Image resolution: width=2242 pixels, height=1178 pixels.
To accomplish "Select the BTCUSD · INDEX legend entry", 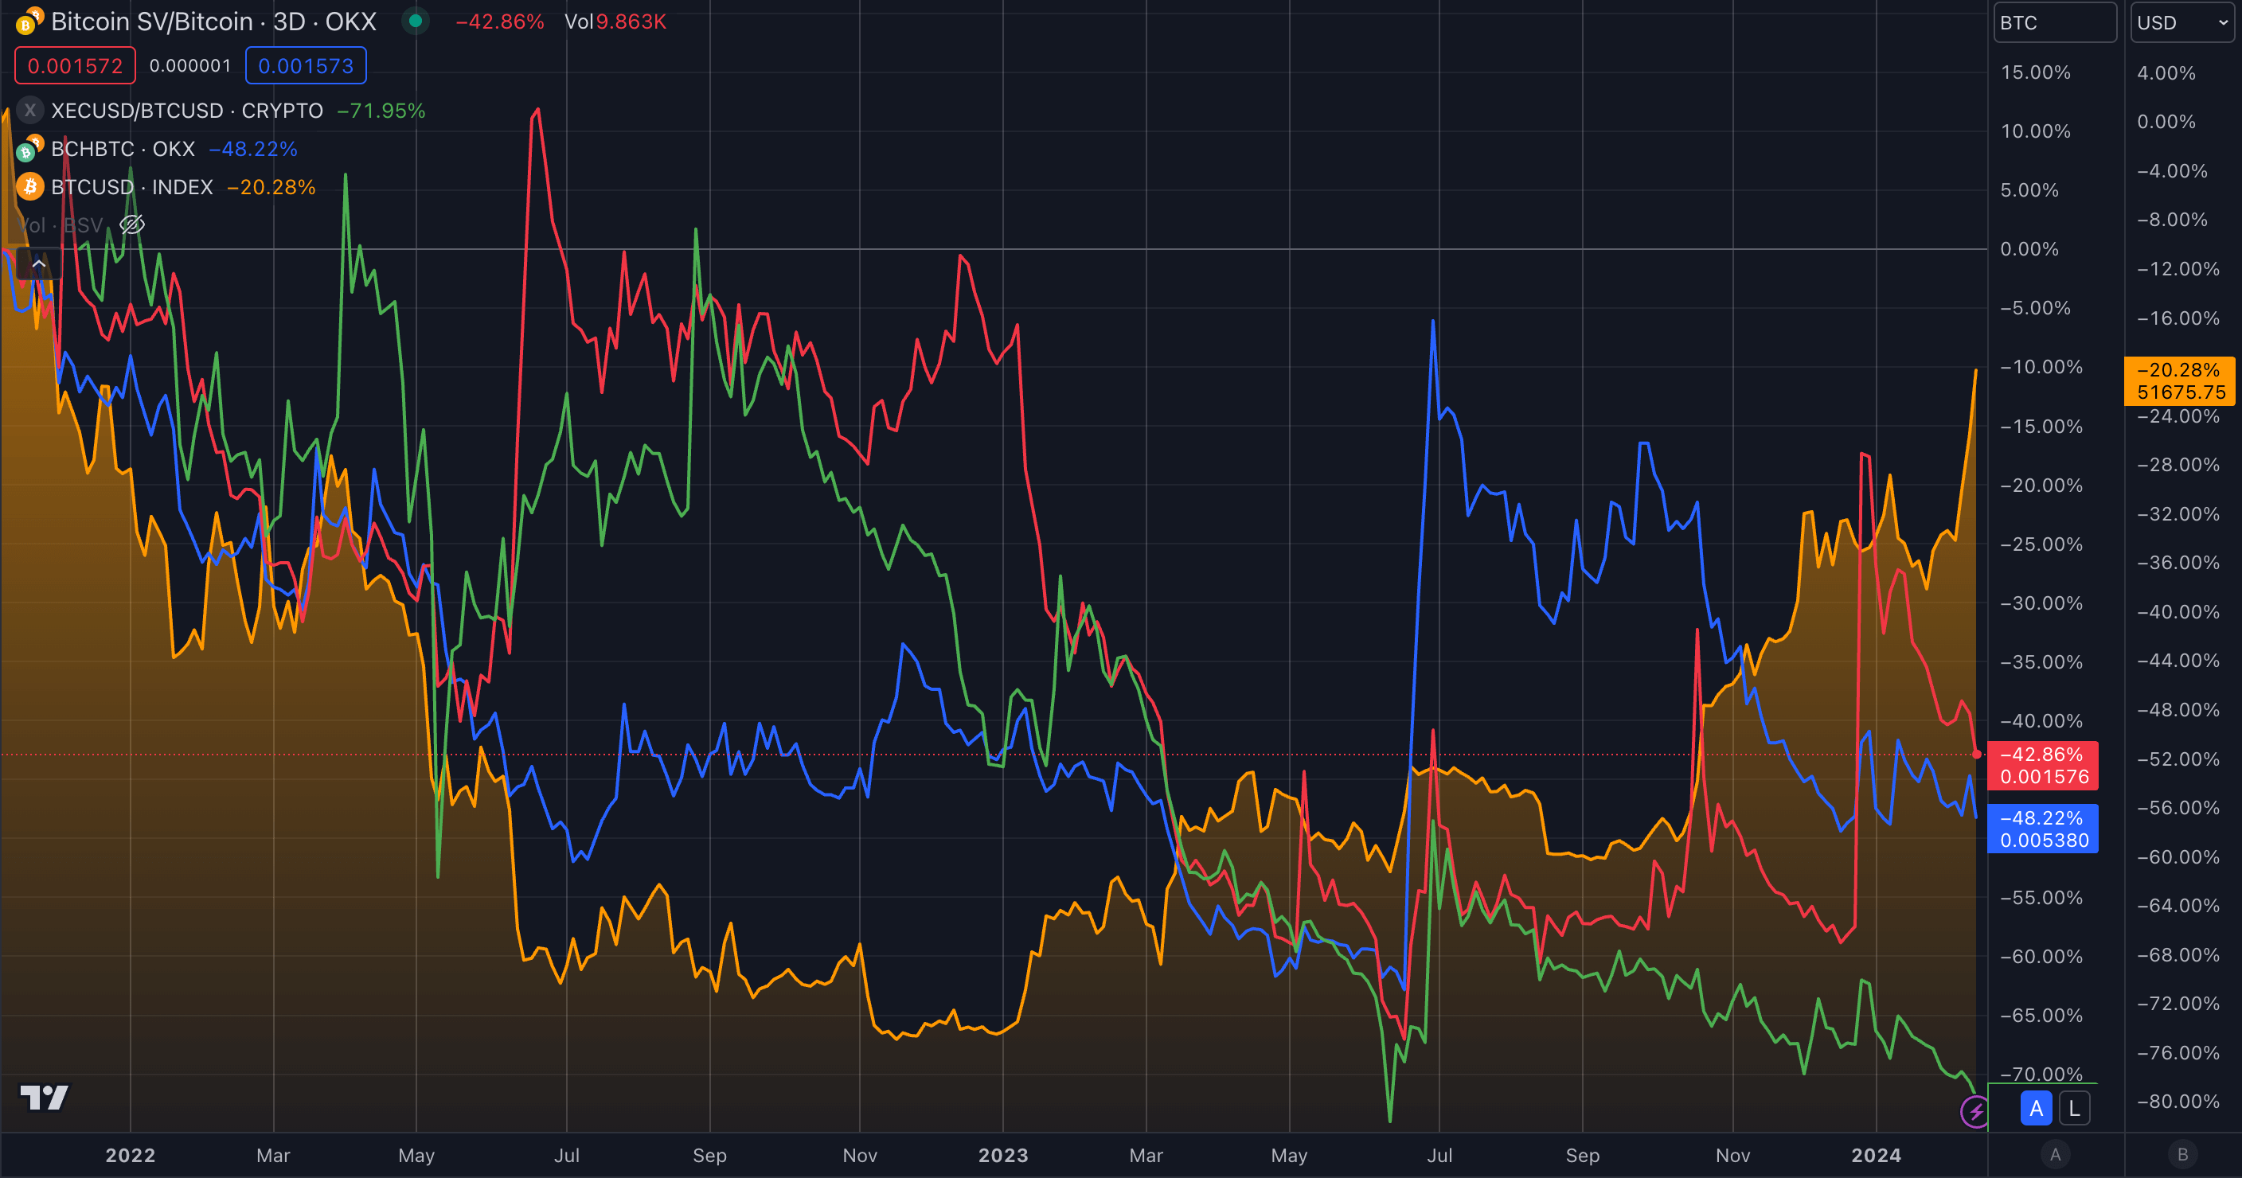I will point(131,187).
